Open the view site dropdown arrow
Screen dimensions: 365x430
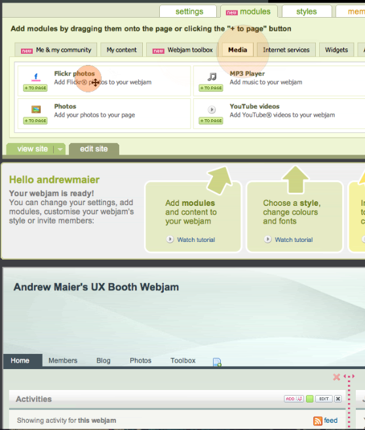click(x=60, y=149)
